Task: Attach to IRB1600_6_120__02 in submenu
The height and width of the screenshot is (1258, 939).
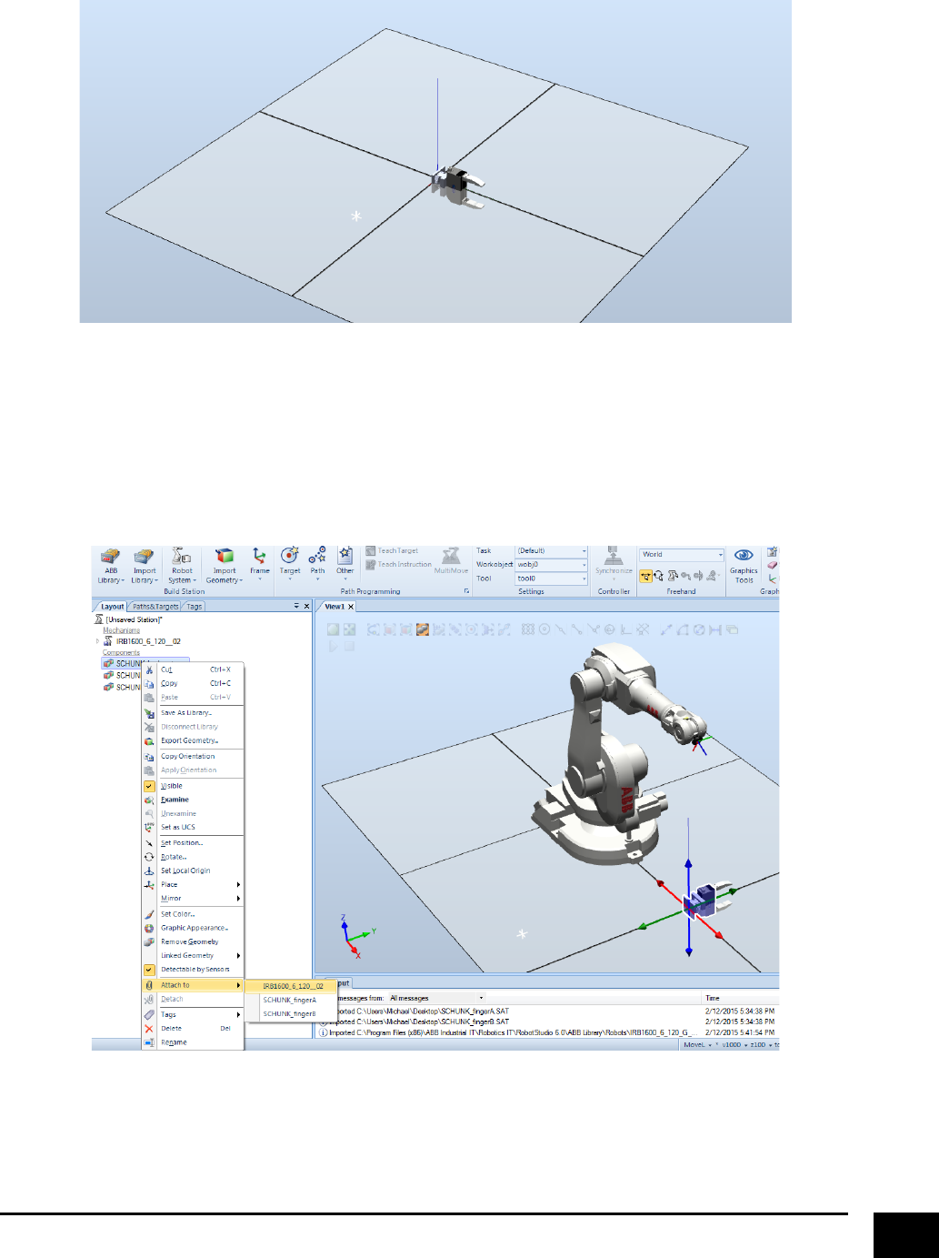Action: click(293, 986)
